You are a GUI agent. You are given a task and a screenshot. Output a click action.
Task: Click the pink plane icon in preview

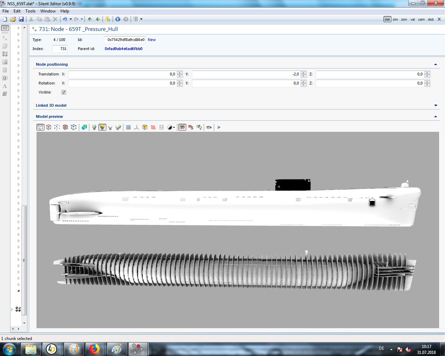point(153,127)
